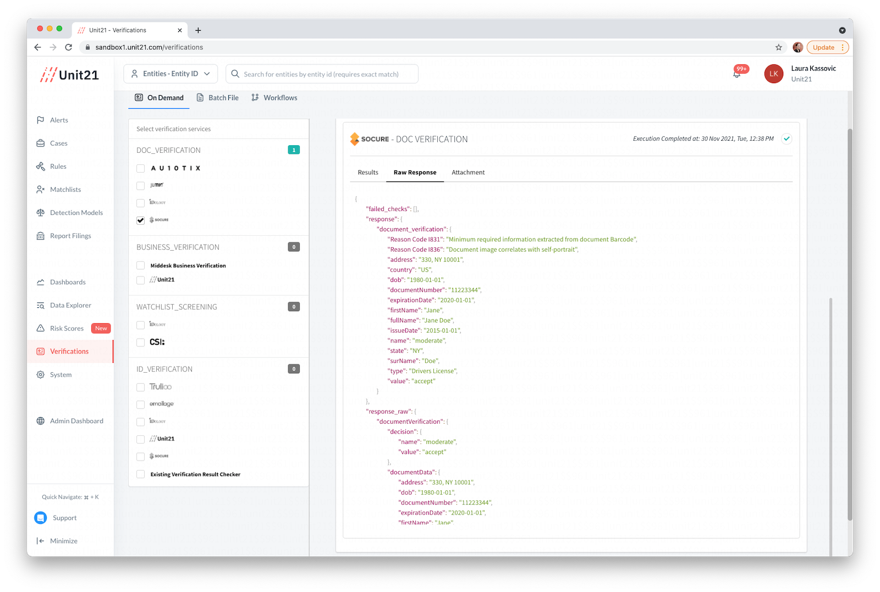Click the page vertical scrollbar

point(850,324)
